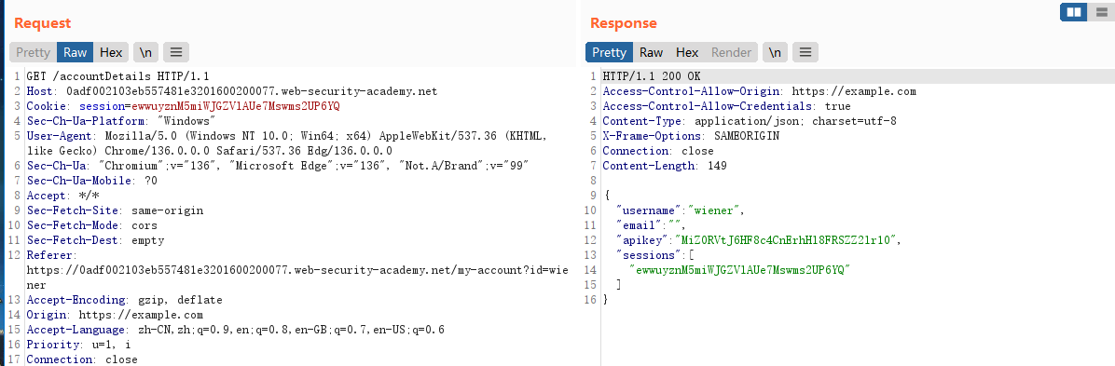
Task: Click the "sessions" JSON array key
Action: (652, 255)
